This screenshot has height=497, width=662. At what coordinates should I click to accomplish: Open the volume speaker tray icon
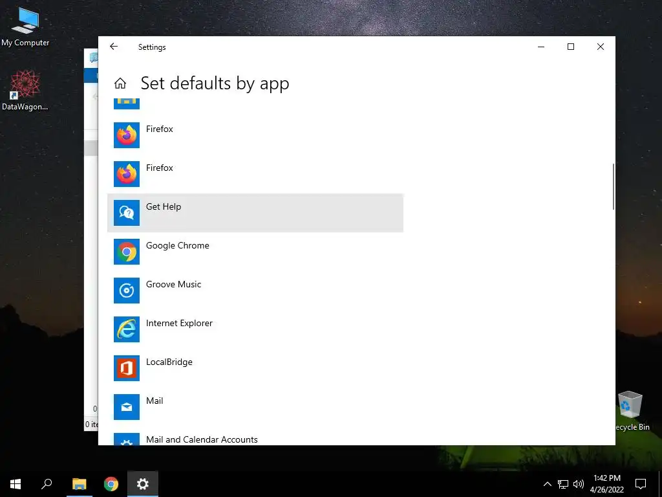(x=579, y=484)
